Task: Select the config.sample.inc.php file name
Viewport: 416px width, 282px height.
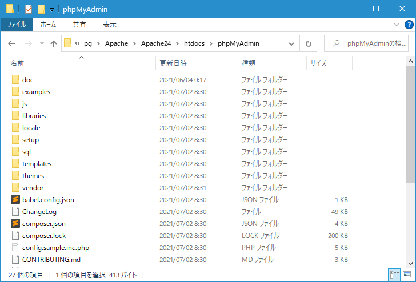Action: [56, 248]
